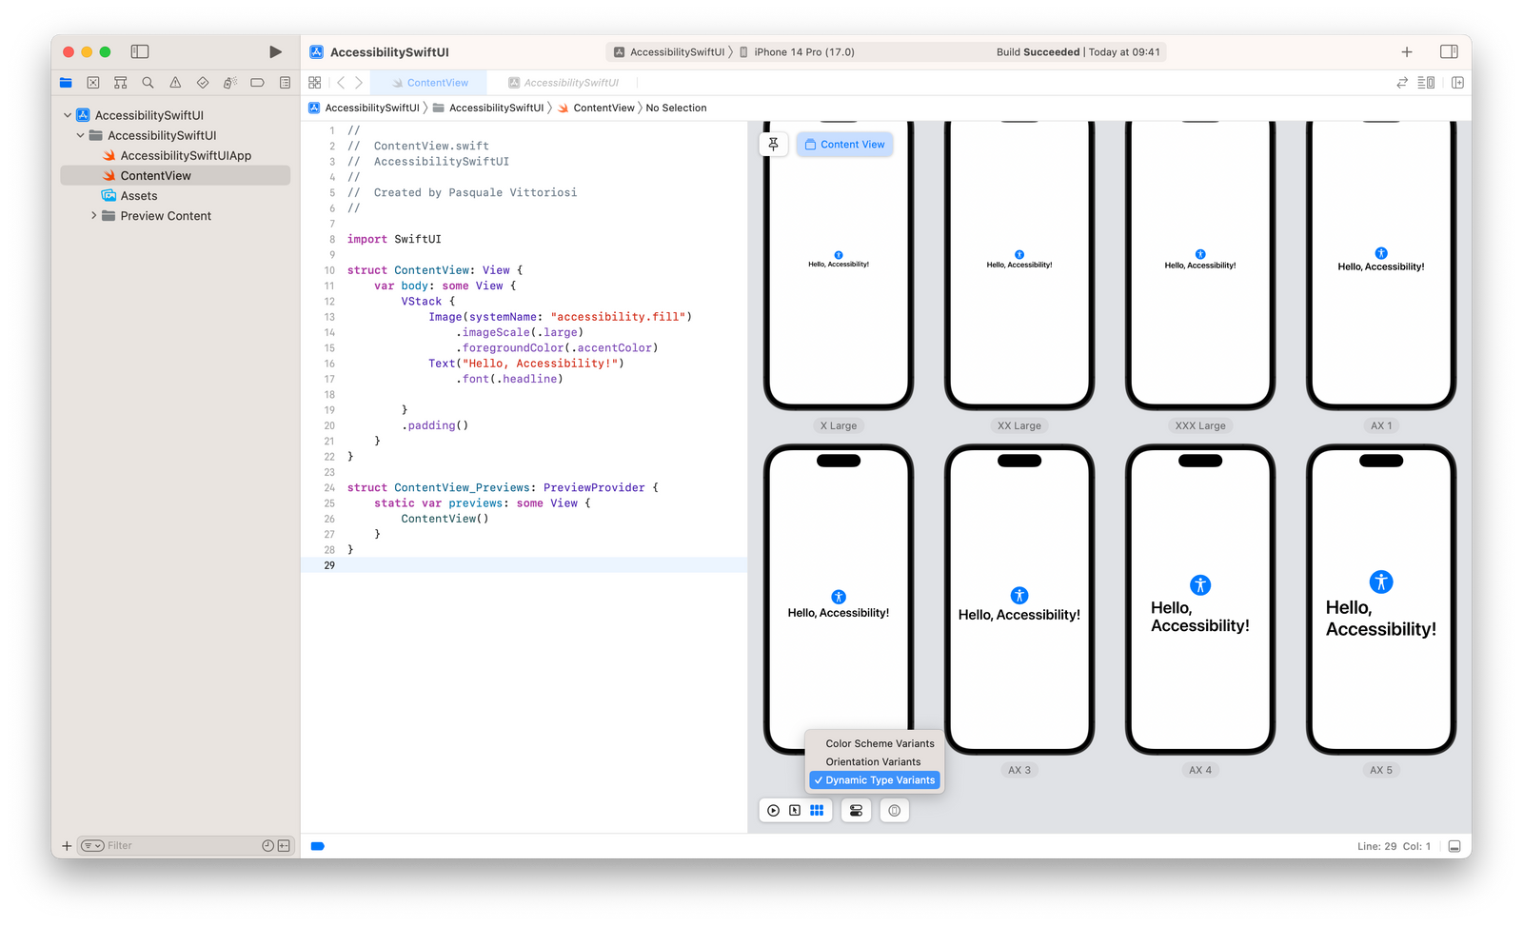
Task: Toggle the inspector panel visibility
Action: 1449,51
